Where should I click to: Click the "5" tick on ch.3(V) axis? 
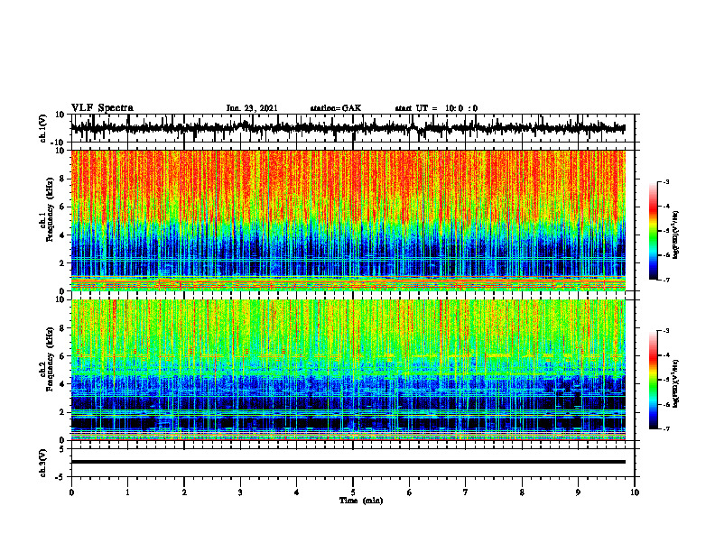pos(62,449)
